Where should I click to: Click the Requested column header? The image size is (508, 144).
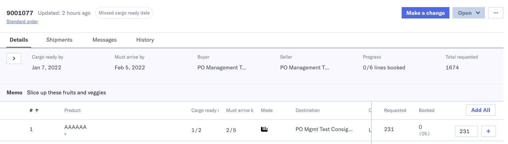(395, 110)
